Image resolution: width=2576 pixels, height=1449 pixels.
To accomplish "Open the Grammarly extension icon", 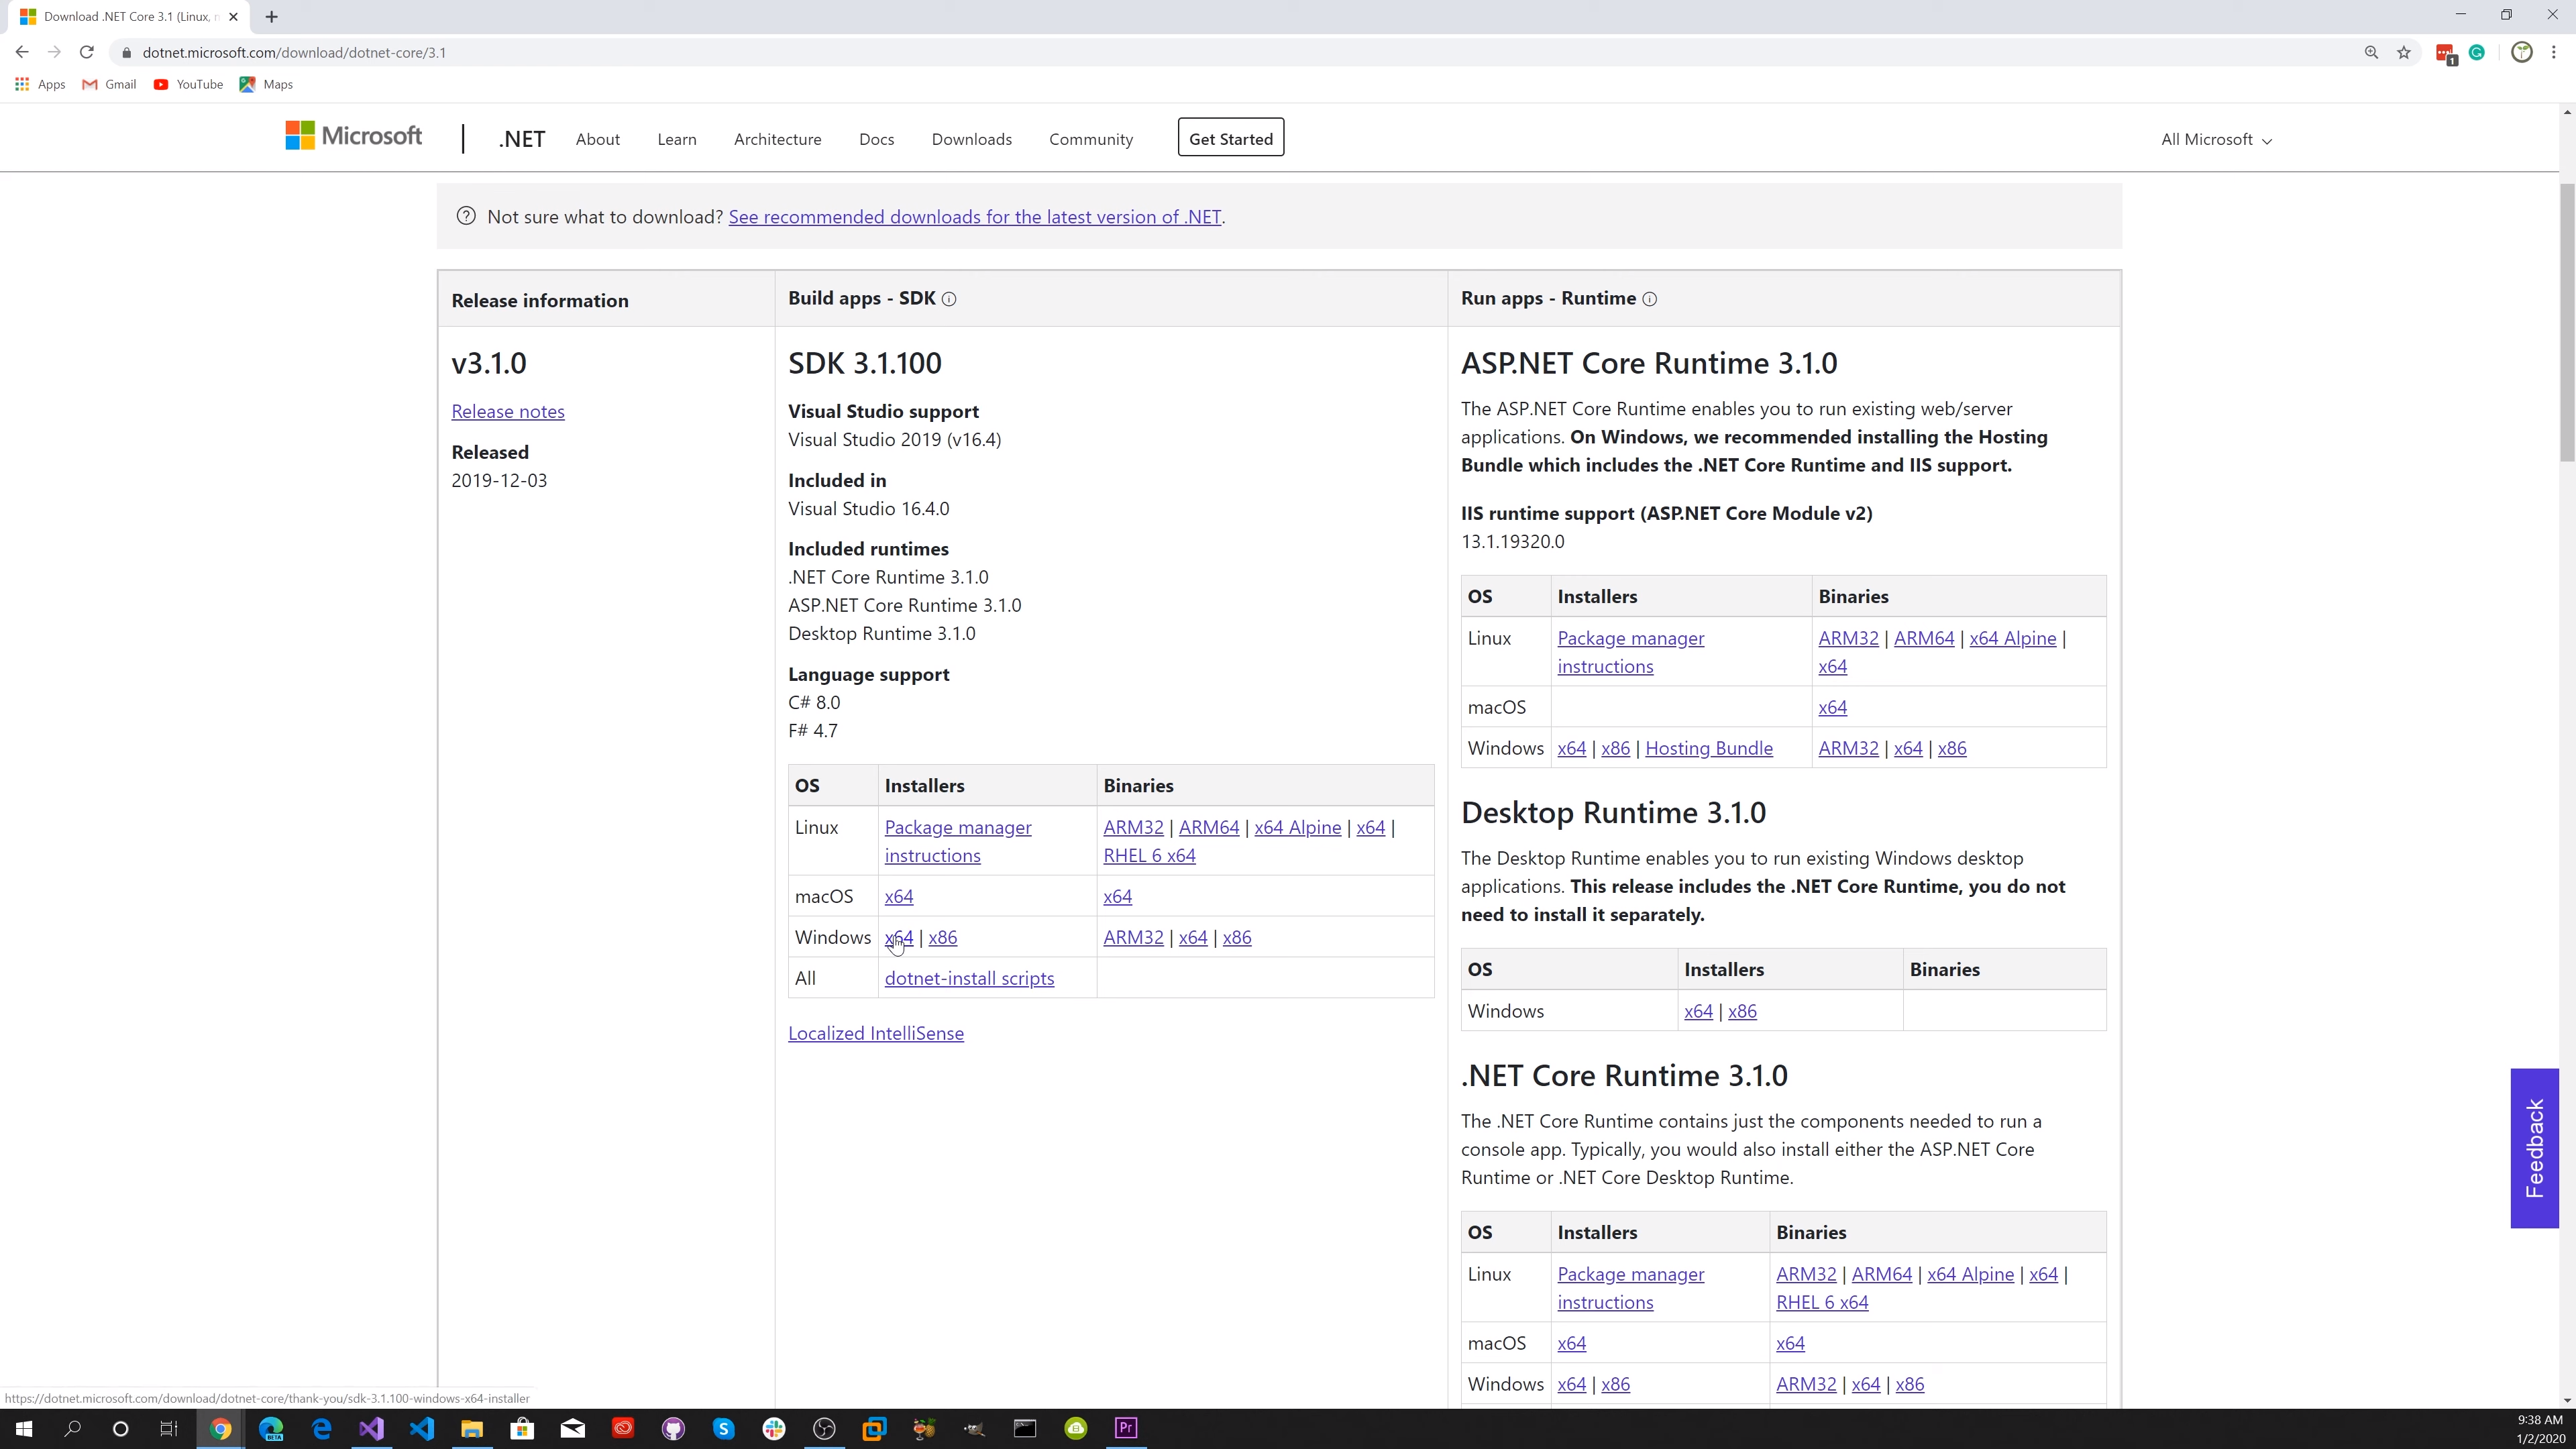I will point(2477,52).
